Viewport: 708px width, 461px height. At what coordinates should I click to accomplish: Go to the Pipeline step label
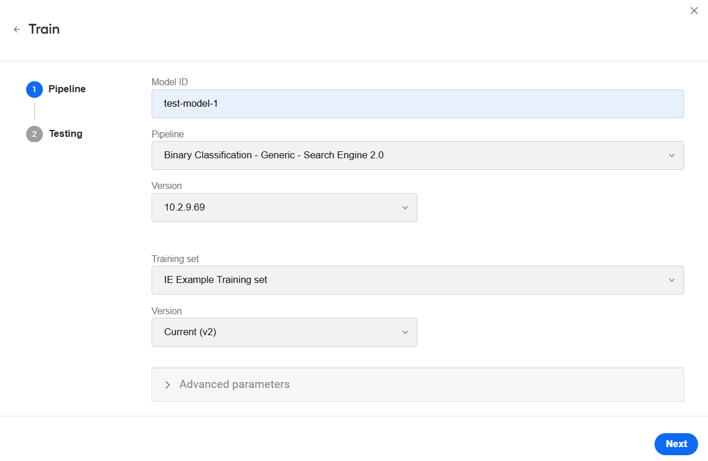tap(67, 89)
